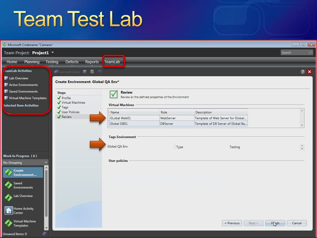Screen dimensions: 317x238
Task: Click Work In Progress scrollbar down arrow
Action: pyautogui.click(x=46, y=228)
